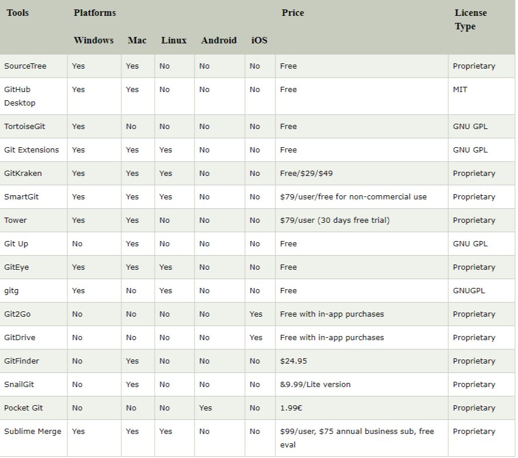Click GitDrive's in-app purchases price
Image resolution: width=518 pixels, height=458 pixels.
[x=332, y=338]
